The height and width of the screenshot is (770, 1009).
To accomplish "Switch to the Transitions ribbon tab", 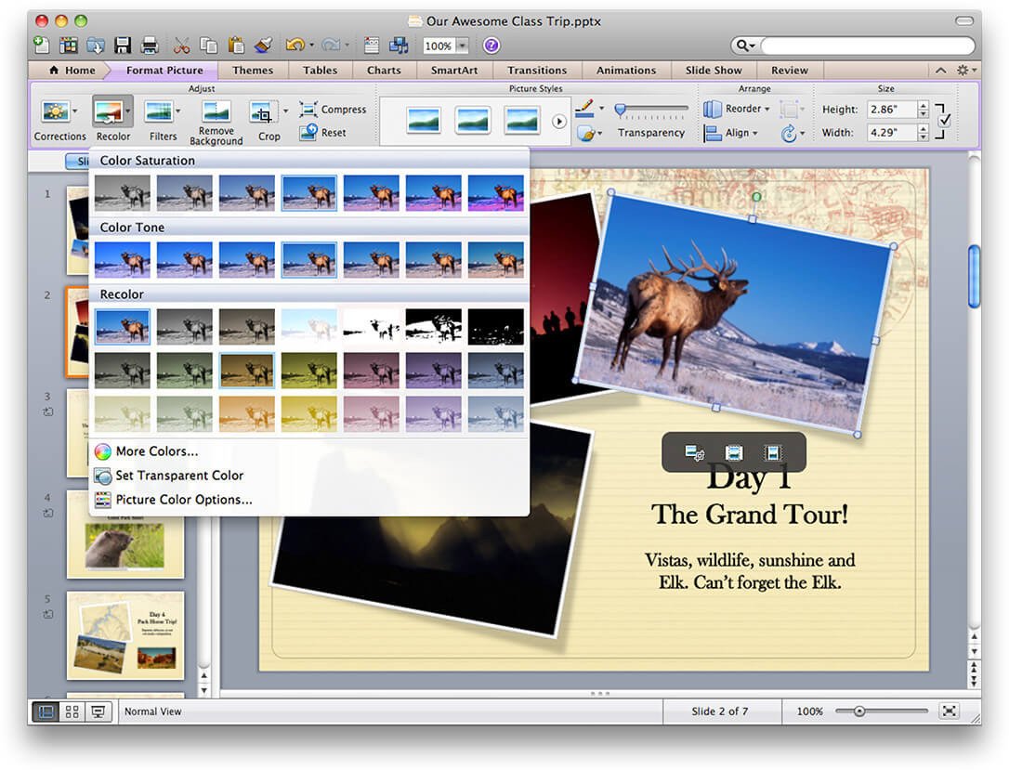I will click(537, 70).
